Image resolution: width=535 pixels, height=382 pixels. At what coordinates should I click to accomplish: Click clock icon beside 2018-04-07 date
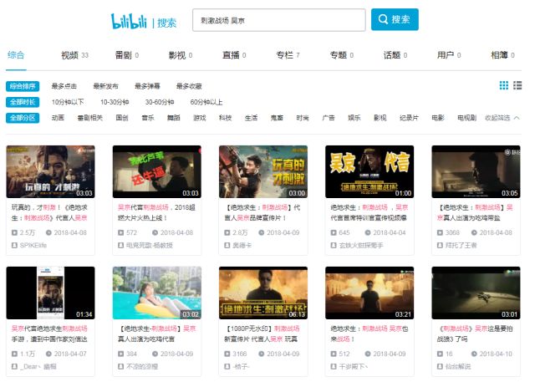[48, 354]
